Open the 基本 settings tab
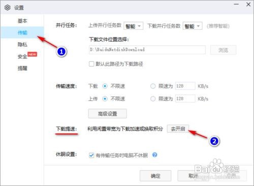The height and width of the screenshot is (186, 254). pos(22,21)
